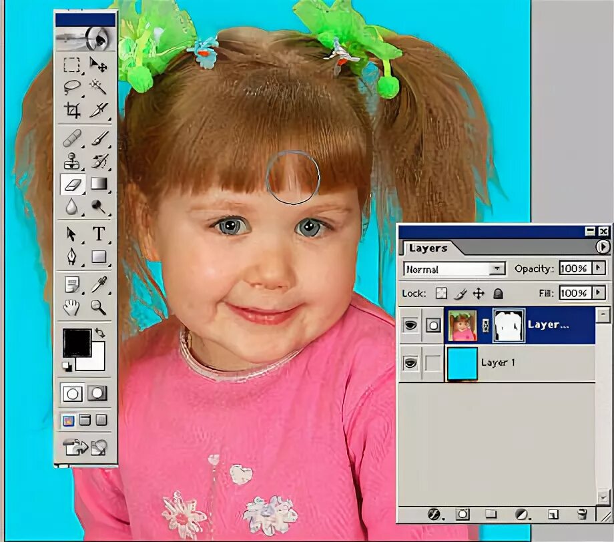Select the Pen tool
The width and height of the screenshot is (614, 542).
(72, 257)
